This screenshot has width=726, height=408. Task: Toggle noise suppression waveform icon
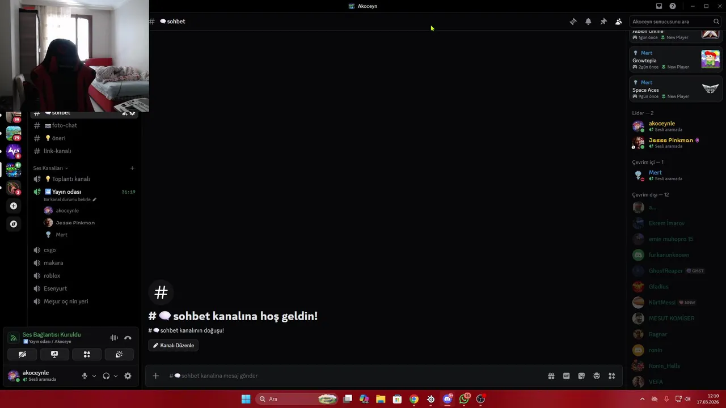114,338
